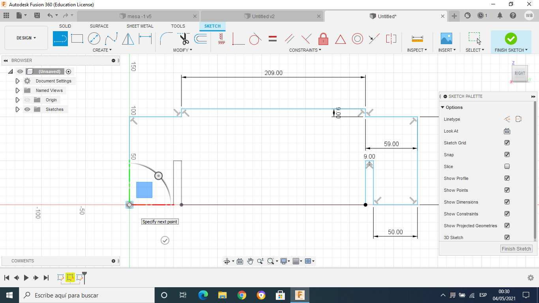Apply the Fix/Unfix lock constraint
This screenshot has height=303, width=539.
(323, 39)
